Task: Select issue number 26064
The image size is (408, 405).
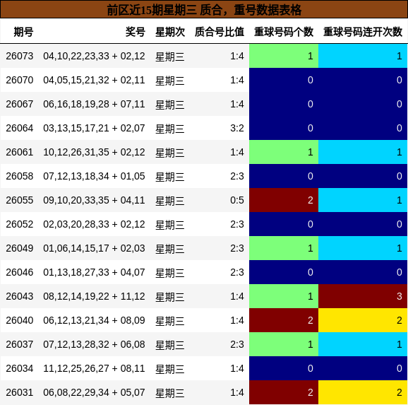Action: pyautogui.click(x=20, y=128)
